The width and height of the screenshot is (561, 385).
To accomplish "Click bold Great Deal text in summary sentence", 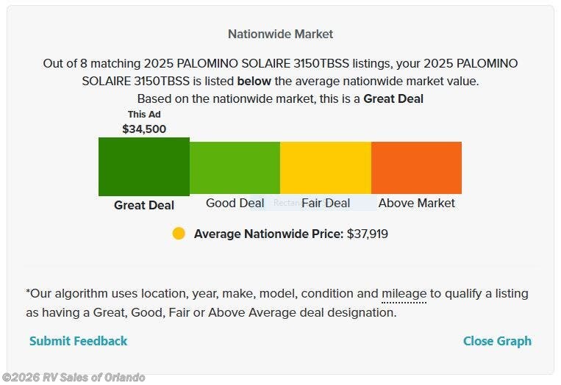I will tap(393, 98).
